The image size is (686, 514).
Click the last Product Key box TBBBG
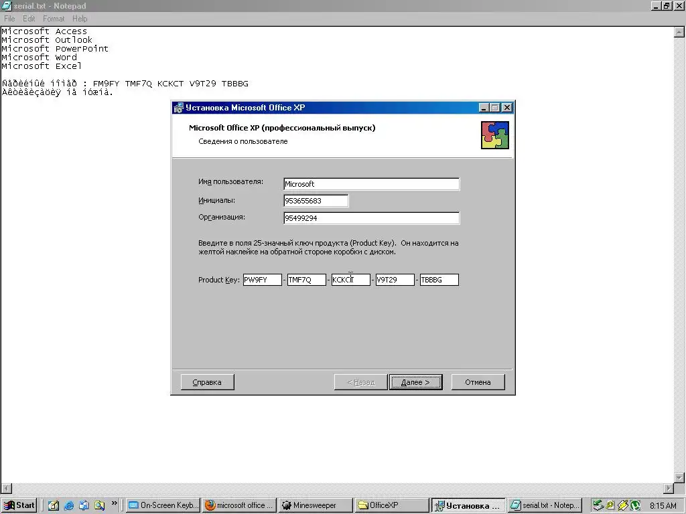click(x=439, y=280)
